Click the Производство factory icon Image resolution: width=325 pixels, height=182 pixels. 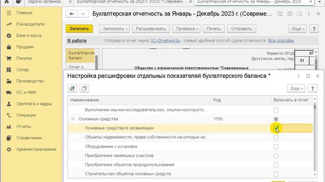9,81
